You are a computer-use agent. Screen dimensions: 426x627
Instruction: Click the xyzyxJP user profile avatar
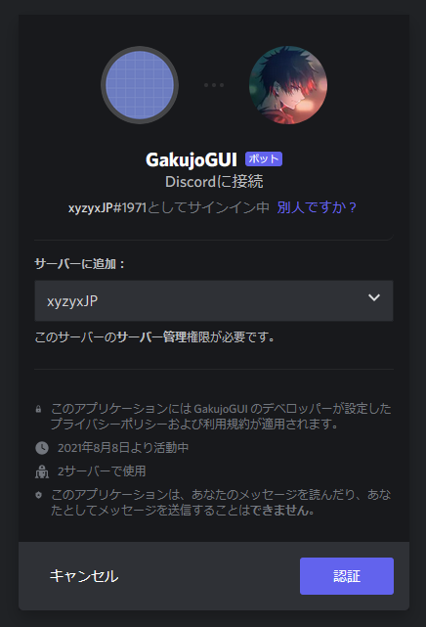pos(288,85)
